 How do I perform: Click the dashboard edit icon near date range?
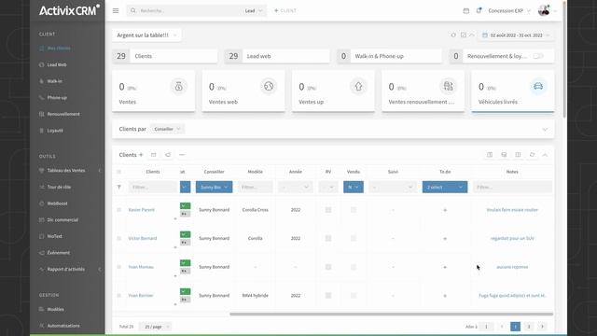[464, 35]
